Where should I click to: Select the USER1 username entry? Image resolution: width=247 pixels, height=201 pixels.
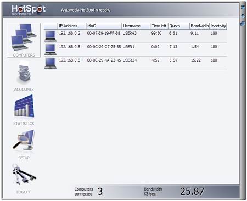pos(128,47)
